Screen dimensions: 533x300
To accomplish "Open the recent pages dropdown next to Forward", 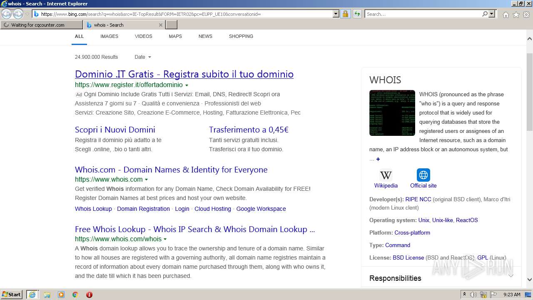I will [x=27, y=14].
